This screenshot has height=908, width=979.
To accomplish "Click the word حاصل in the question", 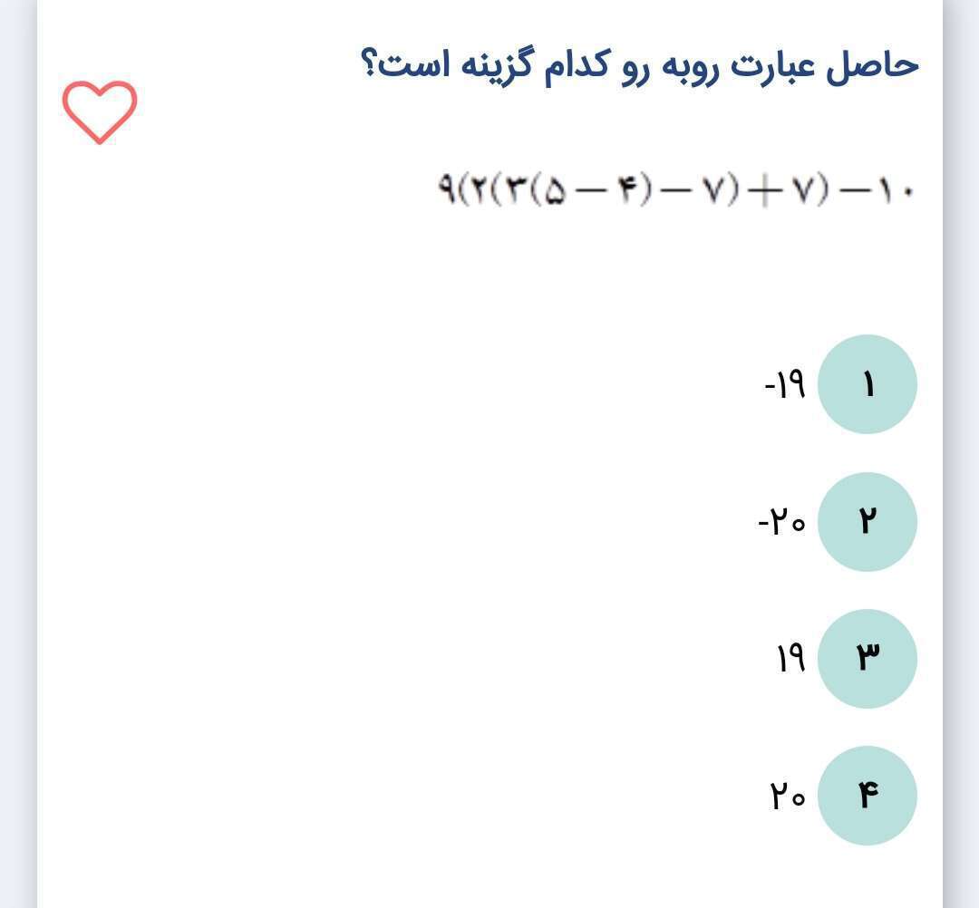I will (x=873, y=65).
